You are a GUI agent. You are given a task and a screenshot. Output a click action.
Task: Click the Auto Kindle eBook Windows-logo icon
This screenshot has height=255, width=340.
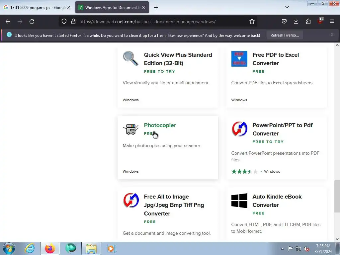point(239,201)
